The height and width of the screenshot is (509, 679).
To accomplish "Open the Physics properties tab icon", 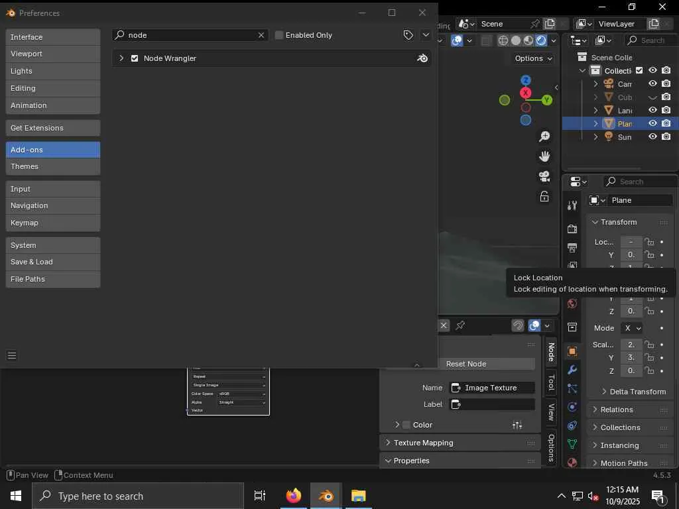I will pos(572,407).
